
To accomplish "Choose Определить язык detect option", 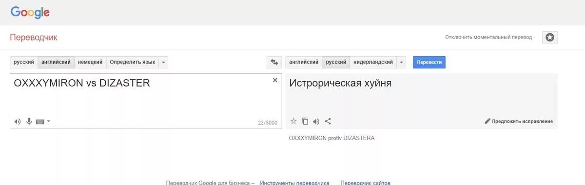I will tap(133, 62).
